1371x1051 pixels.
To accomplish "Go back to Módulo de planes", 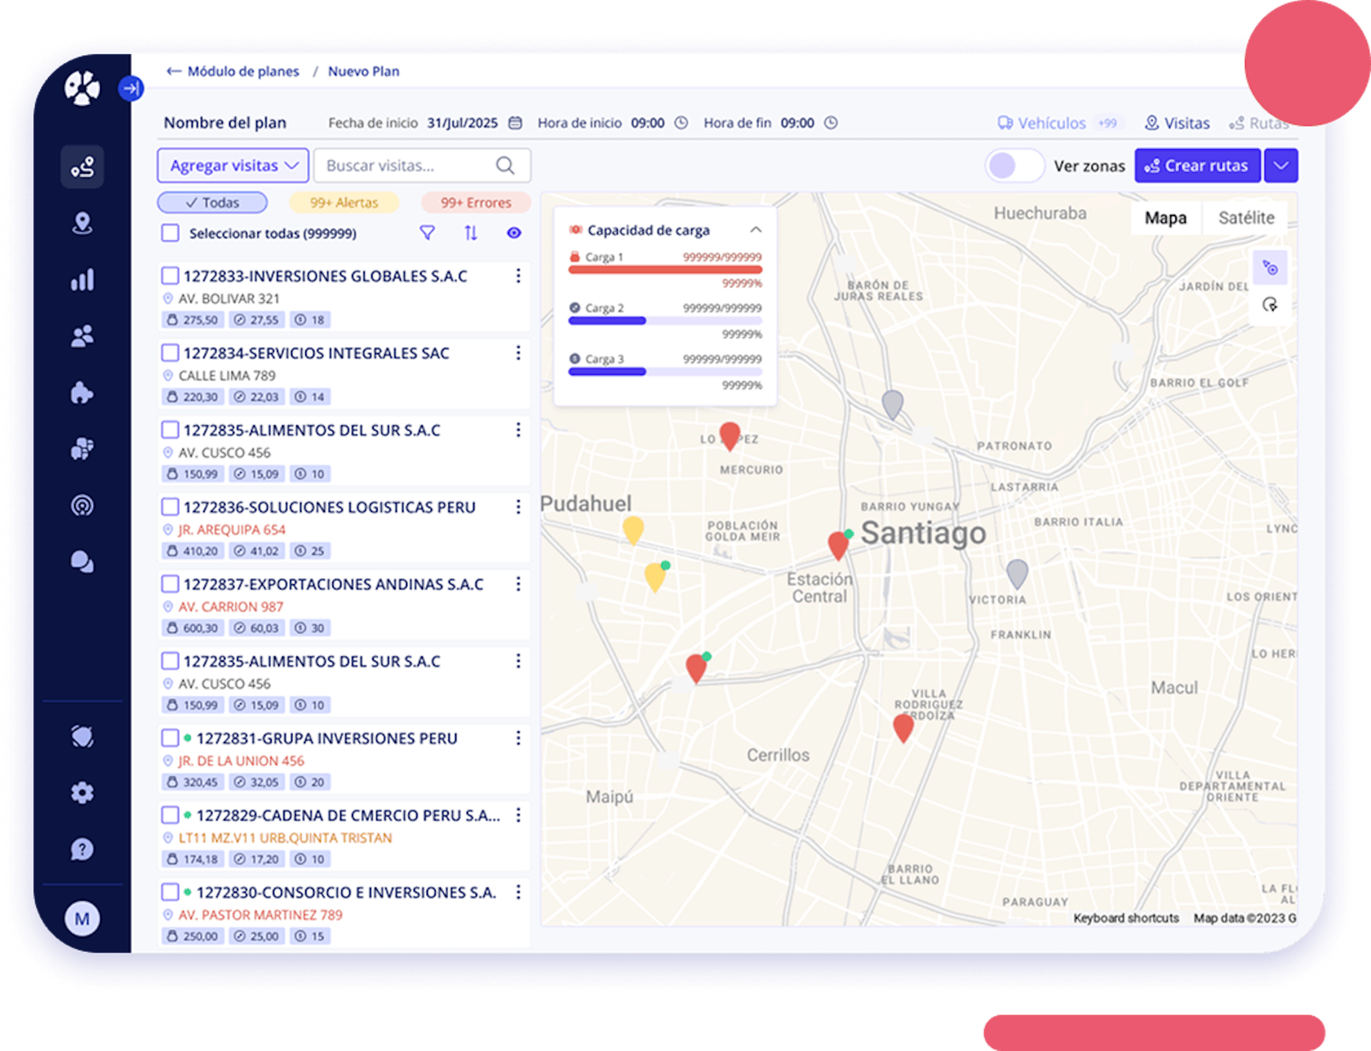I will click(233, 71).
